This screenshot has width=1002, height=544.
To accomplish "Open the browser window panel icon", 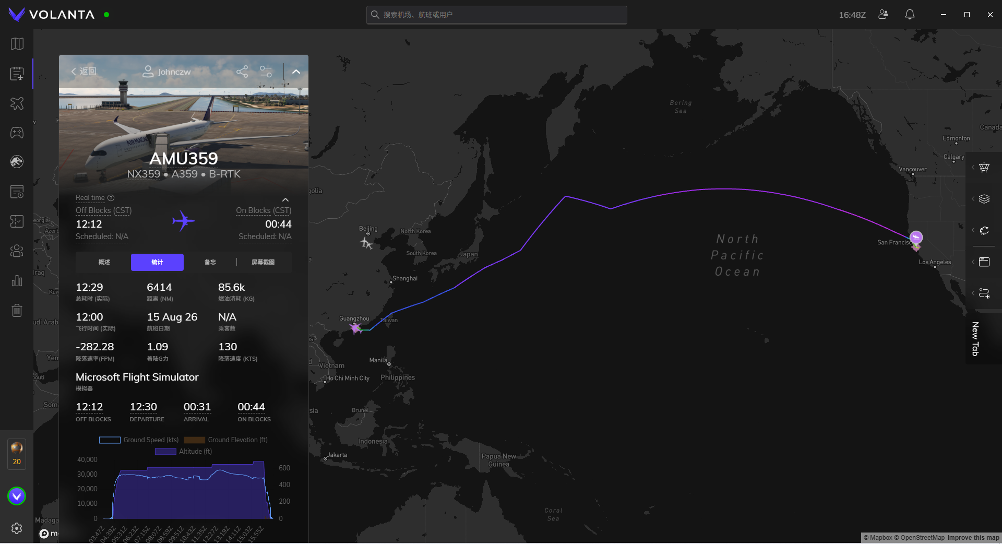I will (984, 262).
